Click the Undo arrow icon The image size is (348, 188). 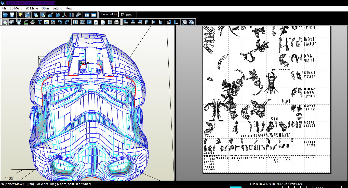pyautogui.click(x=60, y=22)
